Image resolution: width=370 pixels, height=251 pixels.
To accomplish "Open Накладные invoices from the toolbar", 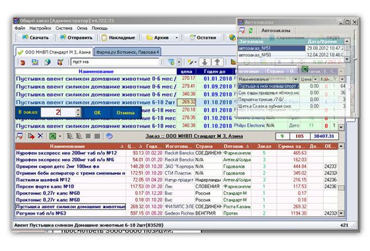I will [118, 38].
